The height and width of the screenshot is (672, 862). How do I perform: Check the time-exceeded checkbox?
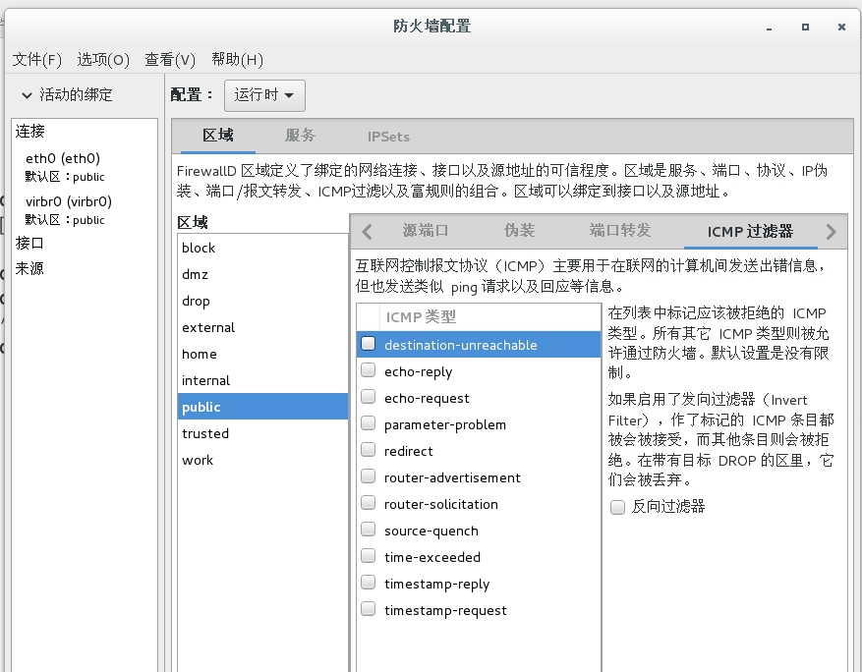368,556
